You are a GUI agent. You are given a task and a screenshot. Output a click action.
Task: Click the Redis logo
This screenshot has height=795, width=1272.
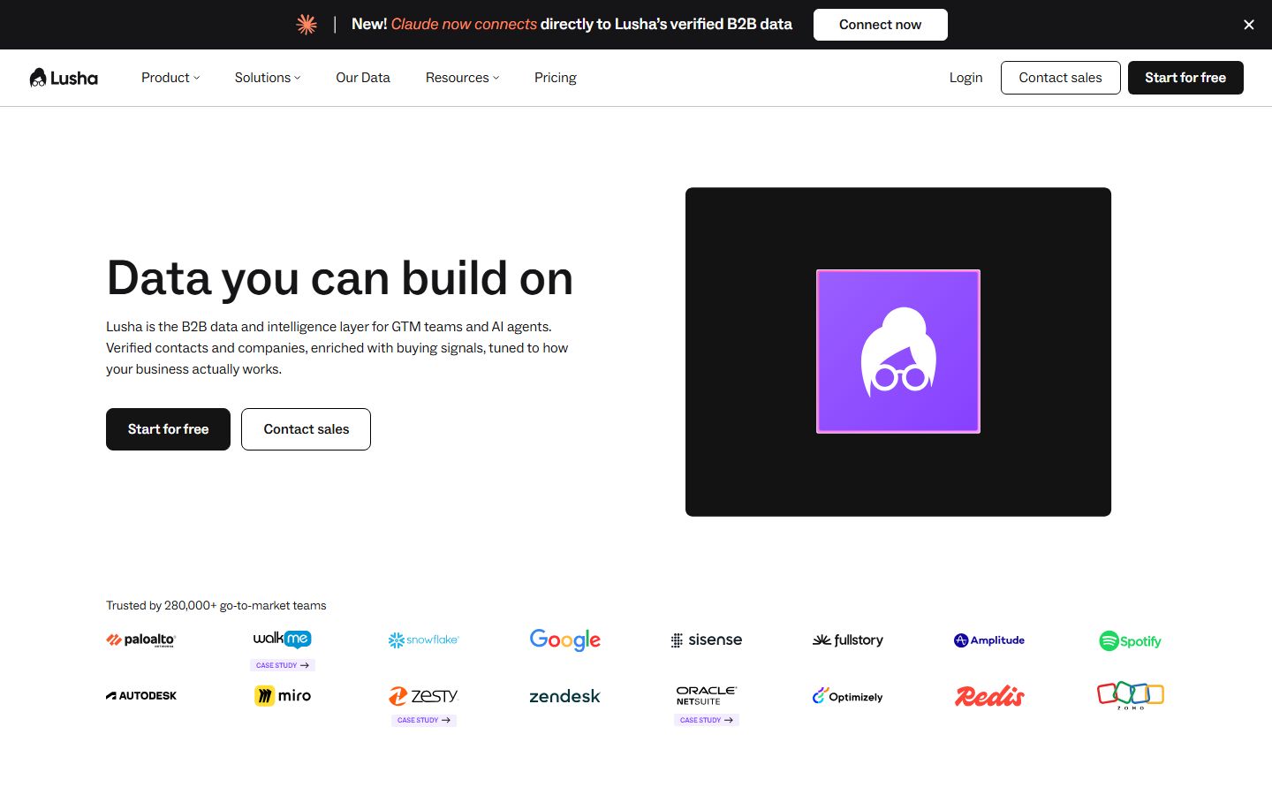click(x=989, y=696)
